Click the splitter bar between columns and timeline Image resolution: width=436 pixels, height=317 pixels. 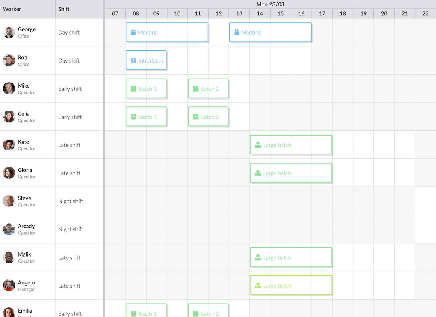(x=105, y=161)
